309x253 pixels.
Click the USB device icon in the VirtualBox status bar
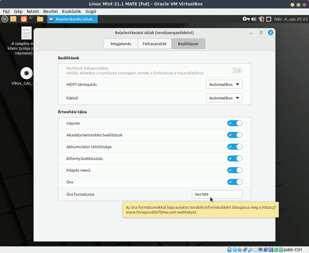click(250, 250)
